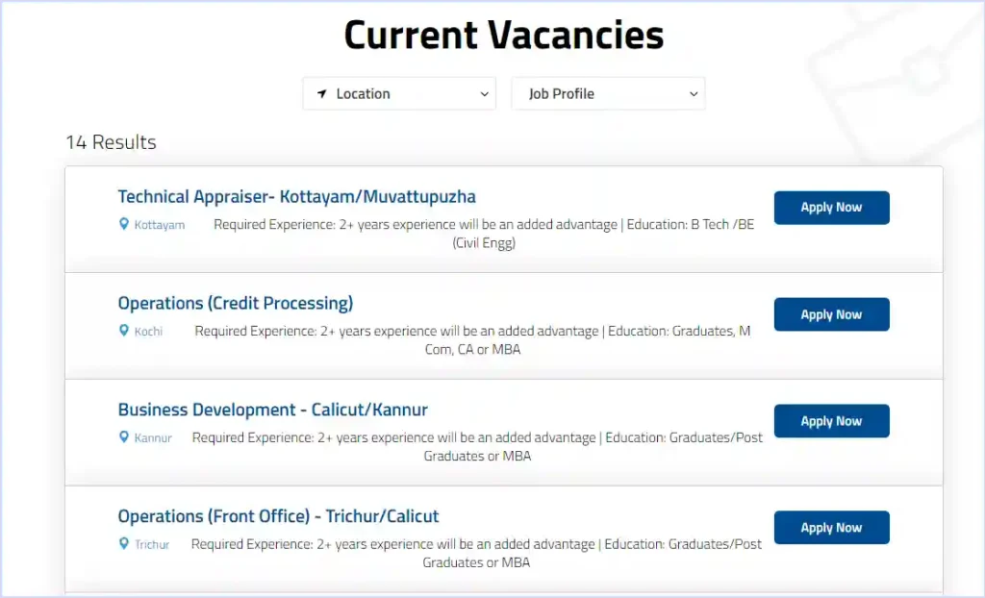
Task: Open the Operations (Credit Processing) job title
Action: click(x=236, y=304)
